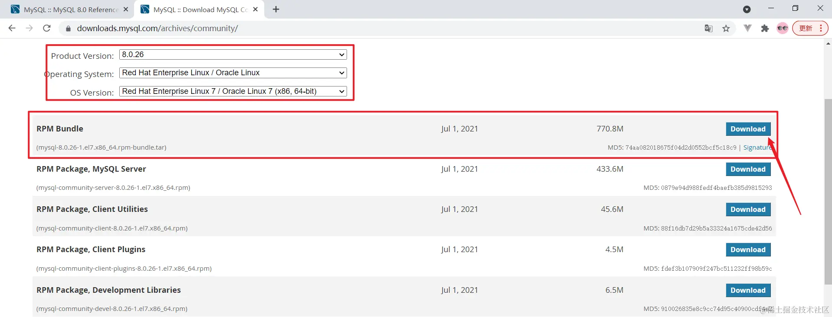This screenshot has height=317, width=832.
Task: Click mysql-community-client-8.0.26-1.el7.x86_64.rpm filename
Action: (112, 228)
